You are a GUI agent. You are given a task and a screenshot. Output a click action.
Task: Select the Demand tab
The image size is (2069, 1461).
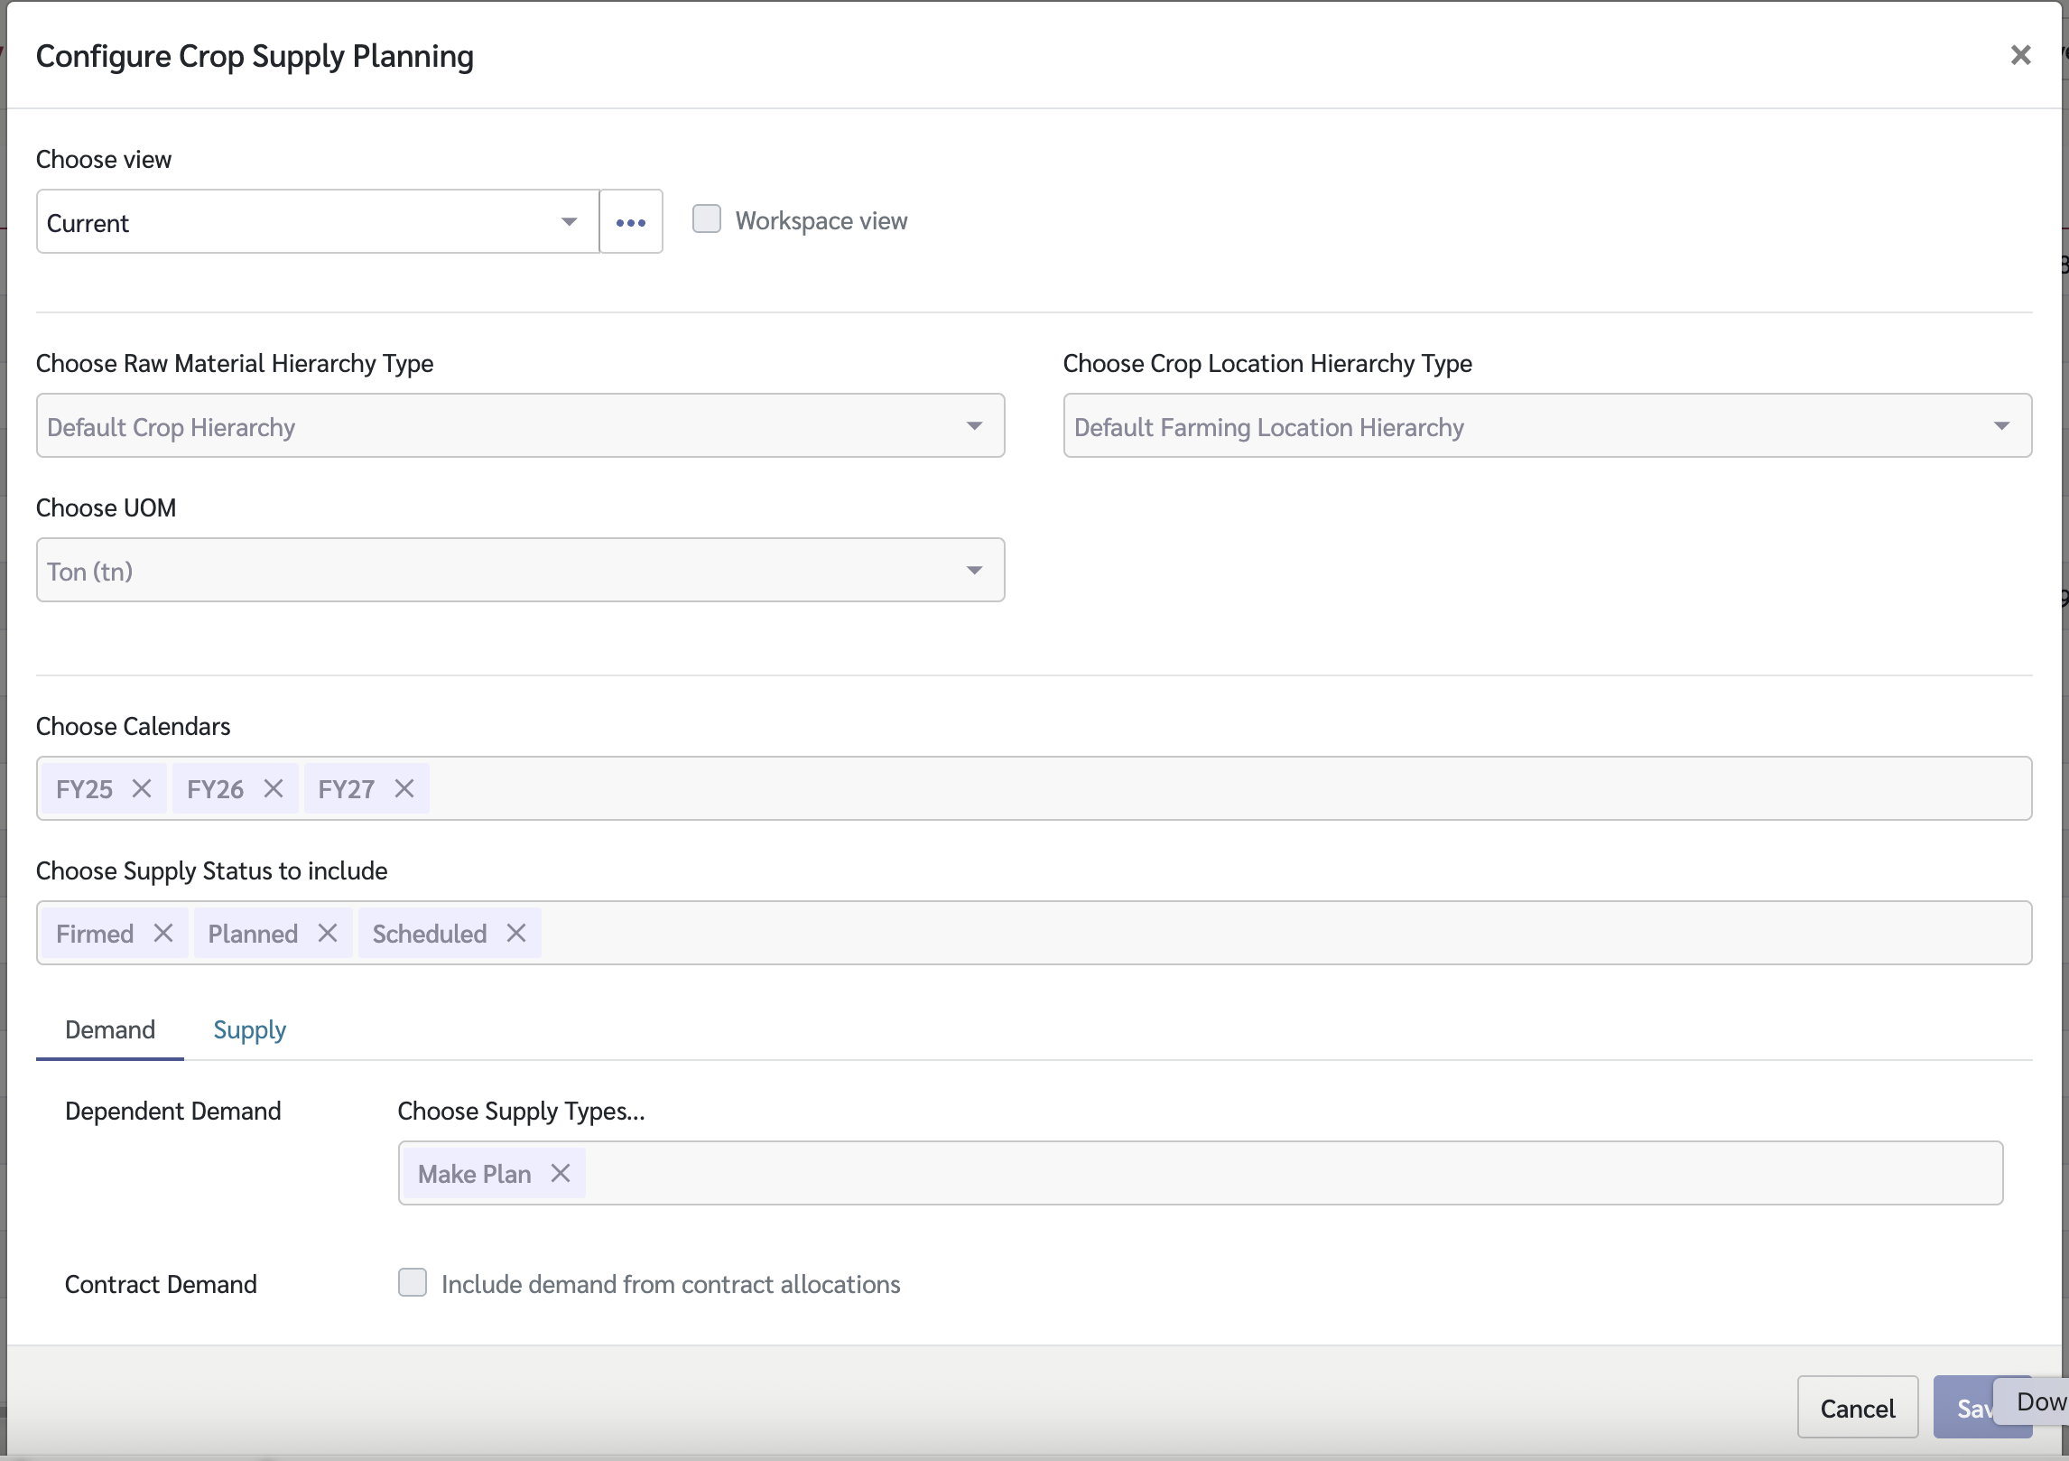click(x=109, y=1029)
